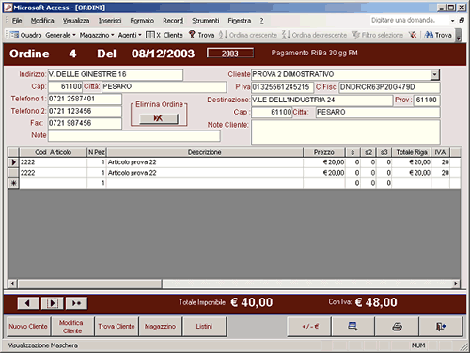Create a new record with the star arrow button
The height and width of the screenshot is (353, 470).
click(76, 303)
